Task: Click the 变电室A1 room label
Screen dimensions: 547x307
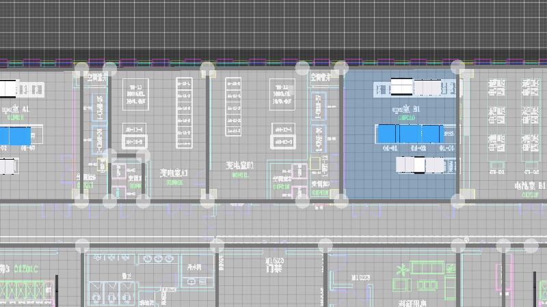Action: [x=174, y=173]
